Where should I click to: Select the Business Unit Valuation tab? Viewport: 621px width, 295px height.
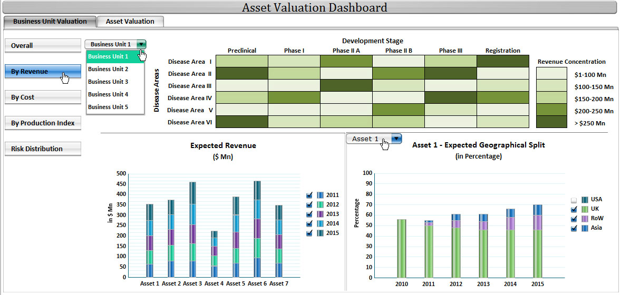50,22
